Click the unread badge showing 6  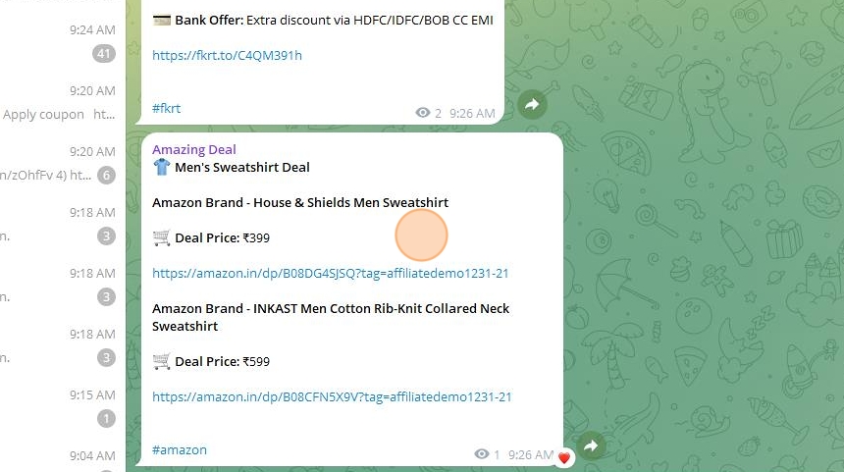[107, 175]
